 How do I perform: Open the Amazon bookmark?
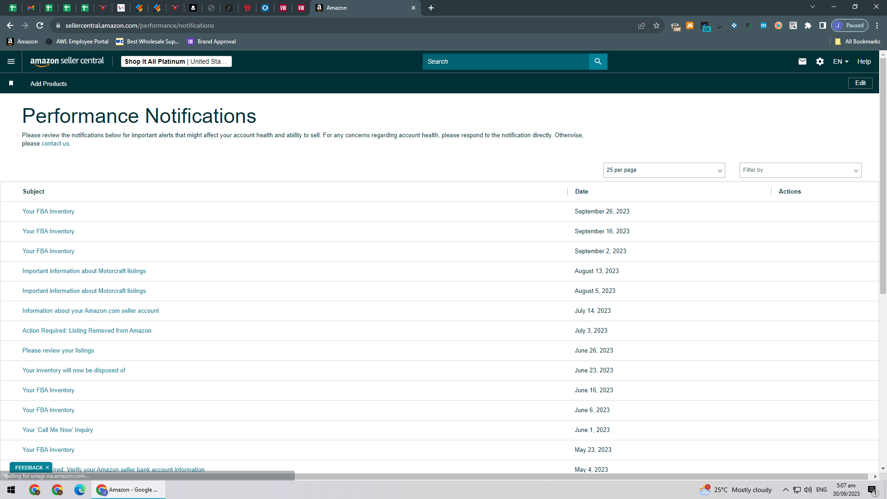click(22, 42)
